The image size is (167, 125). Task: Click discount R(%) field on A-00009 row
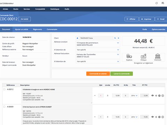pyautogui.click(x=125, y=117)
